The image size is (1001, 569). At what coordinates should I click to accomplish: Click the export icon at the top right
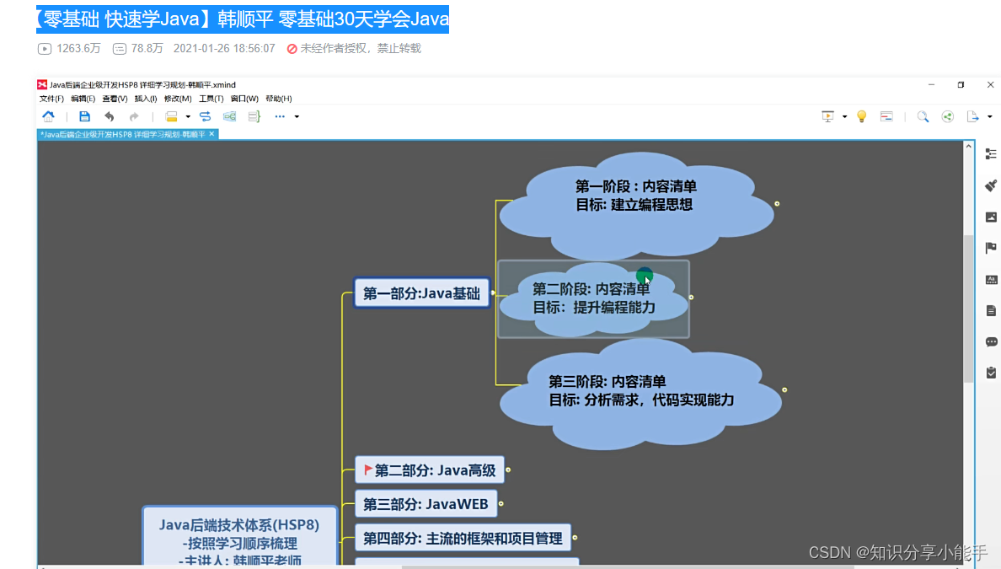coord(974,116)
